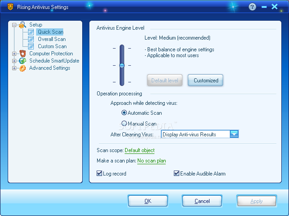This screenshot has height=216, width=289.
Task: Select Quick Scan in the tree
Action: [x=51, y=32]
